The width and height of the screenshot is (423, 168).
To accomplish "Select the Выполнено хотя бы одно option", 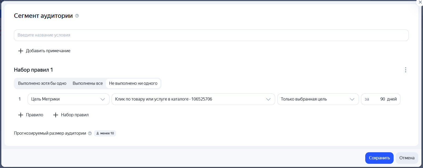I will pos(42,83).
